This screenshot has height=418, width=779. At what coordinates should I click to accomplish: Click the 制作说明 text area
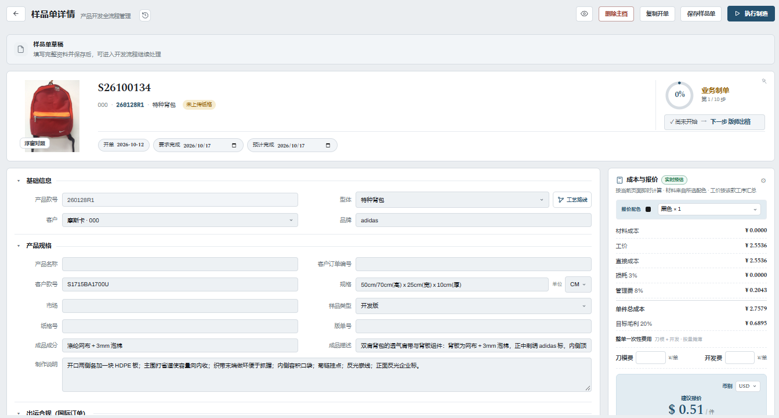(327, 374)
